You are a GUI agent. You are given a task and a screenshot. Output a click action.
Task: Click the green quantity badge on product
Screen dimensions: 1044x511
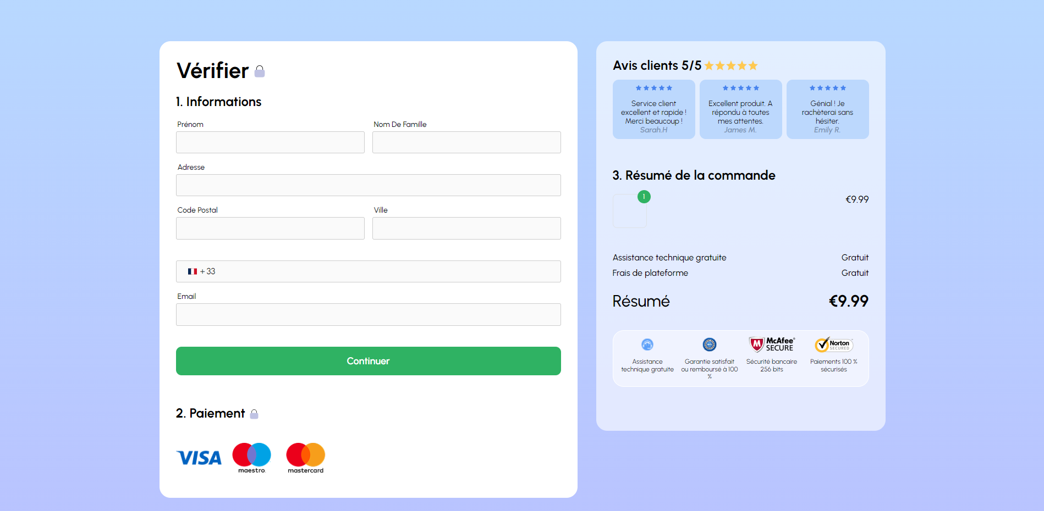tap(644, 197)
